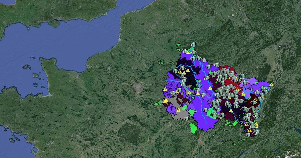Select Jersey island in the Channel Islands
Image resolution: width=301 pixels, height=158 pixels.
35,75
